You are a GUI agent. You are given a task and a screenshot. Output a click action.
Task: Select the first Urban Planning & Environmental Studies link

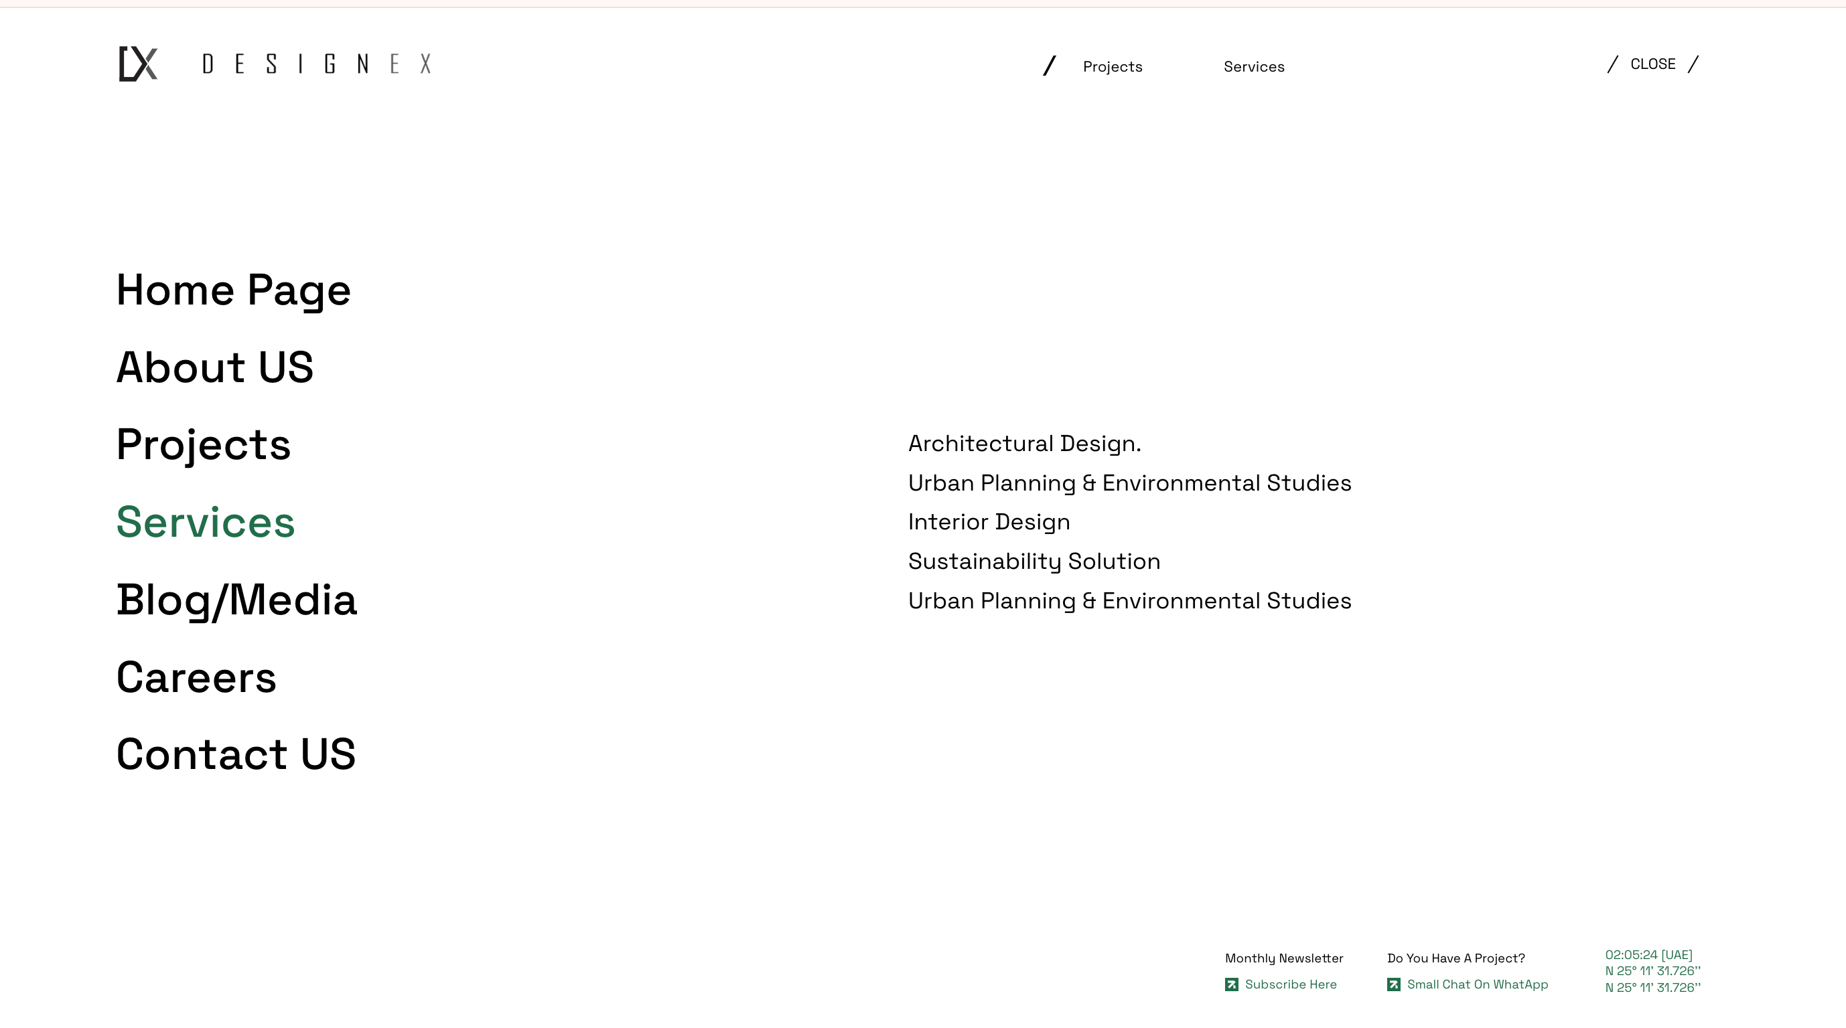[1129, 483]
